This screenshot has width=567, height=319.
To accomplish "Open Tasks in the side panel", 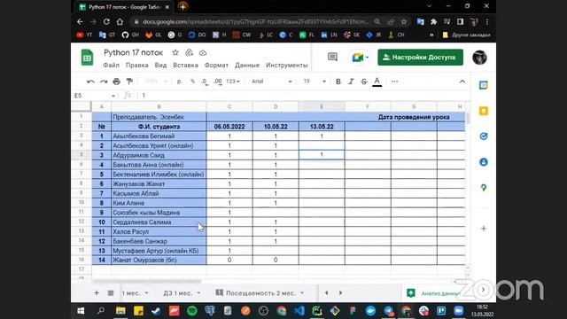I will [484, 136].
